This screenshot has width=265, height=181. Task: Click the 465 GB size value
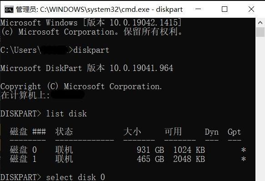[150, 159]
